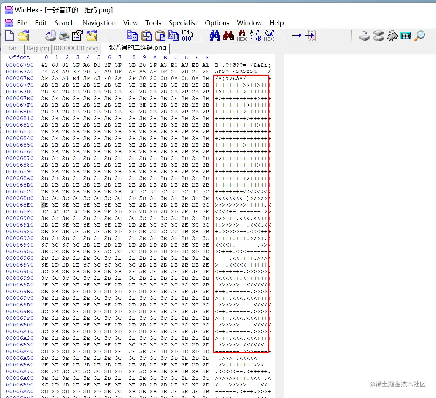
Task: Click the first hex byte 42 at 00006790
Action: point(45,65)
